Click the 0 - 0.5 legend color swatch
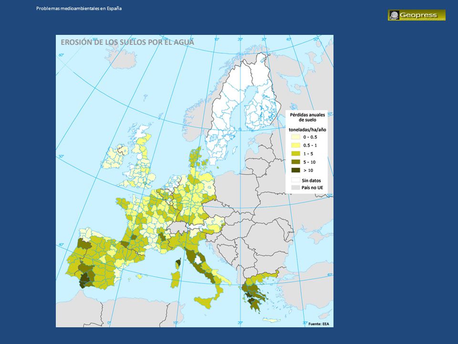This screenshot has height=344, width=458. (x=296, y=137)
